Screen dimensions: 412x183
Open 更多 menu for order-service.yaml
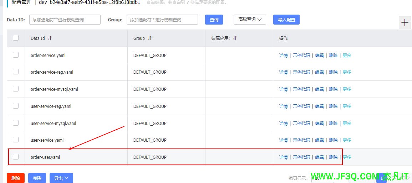[x=347, y=56]
